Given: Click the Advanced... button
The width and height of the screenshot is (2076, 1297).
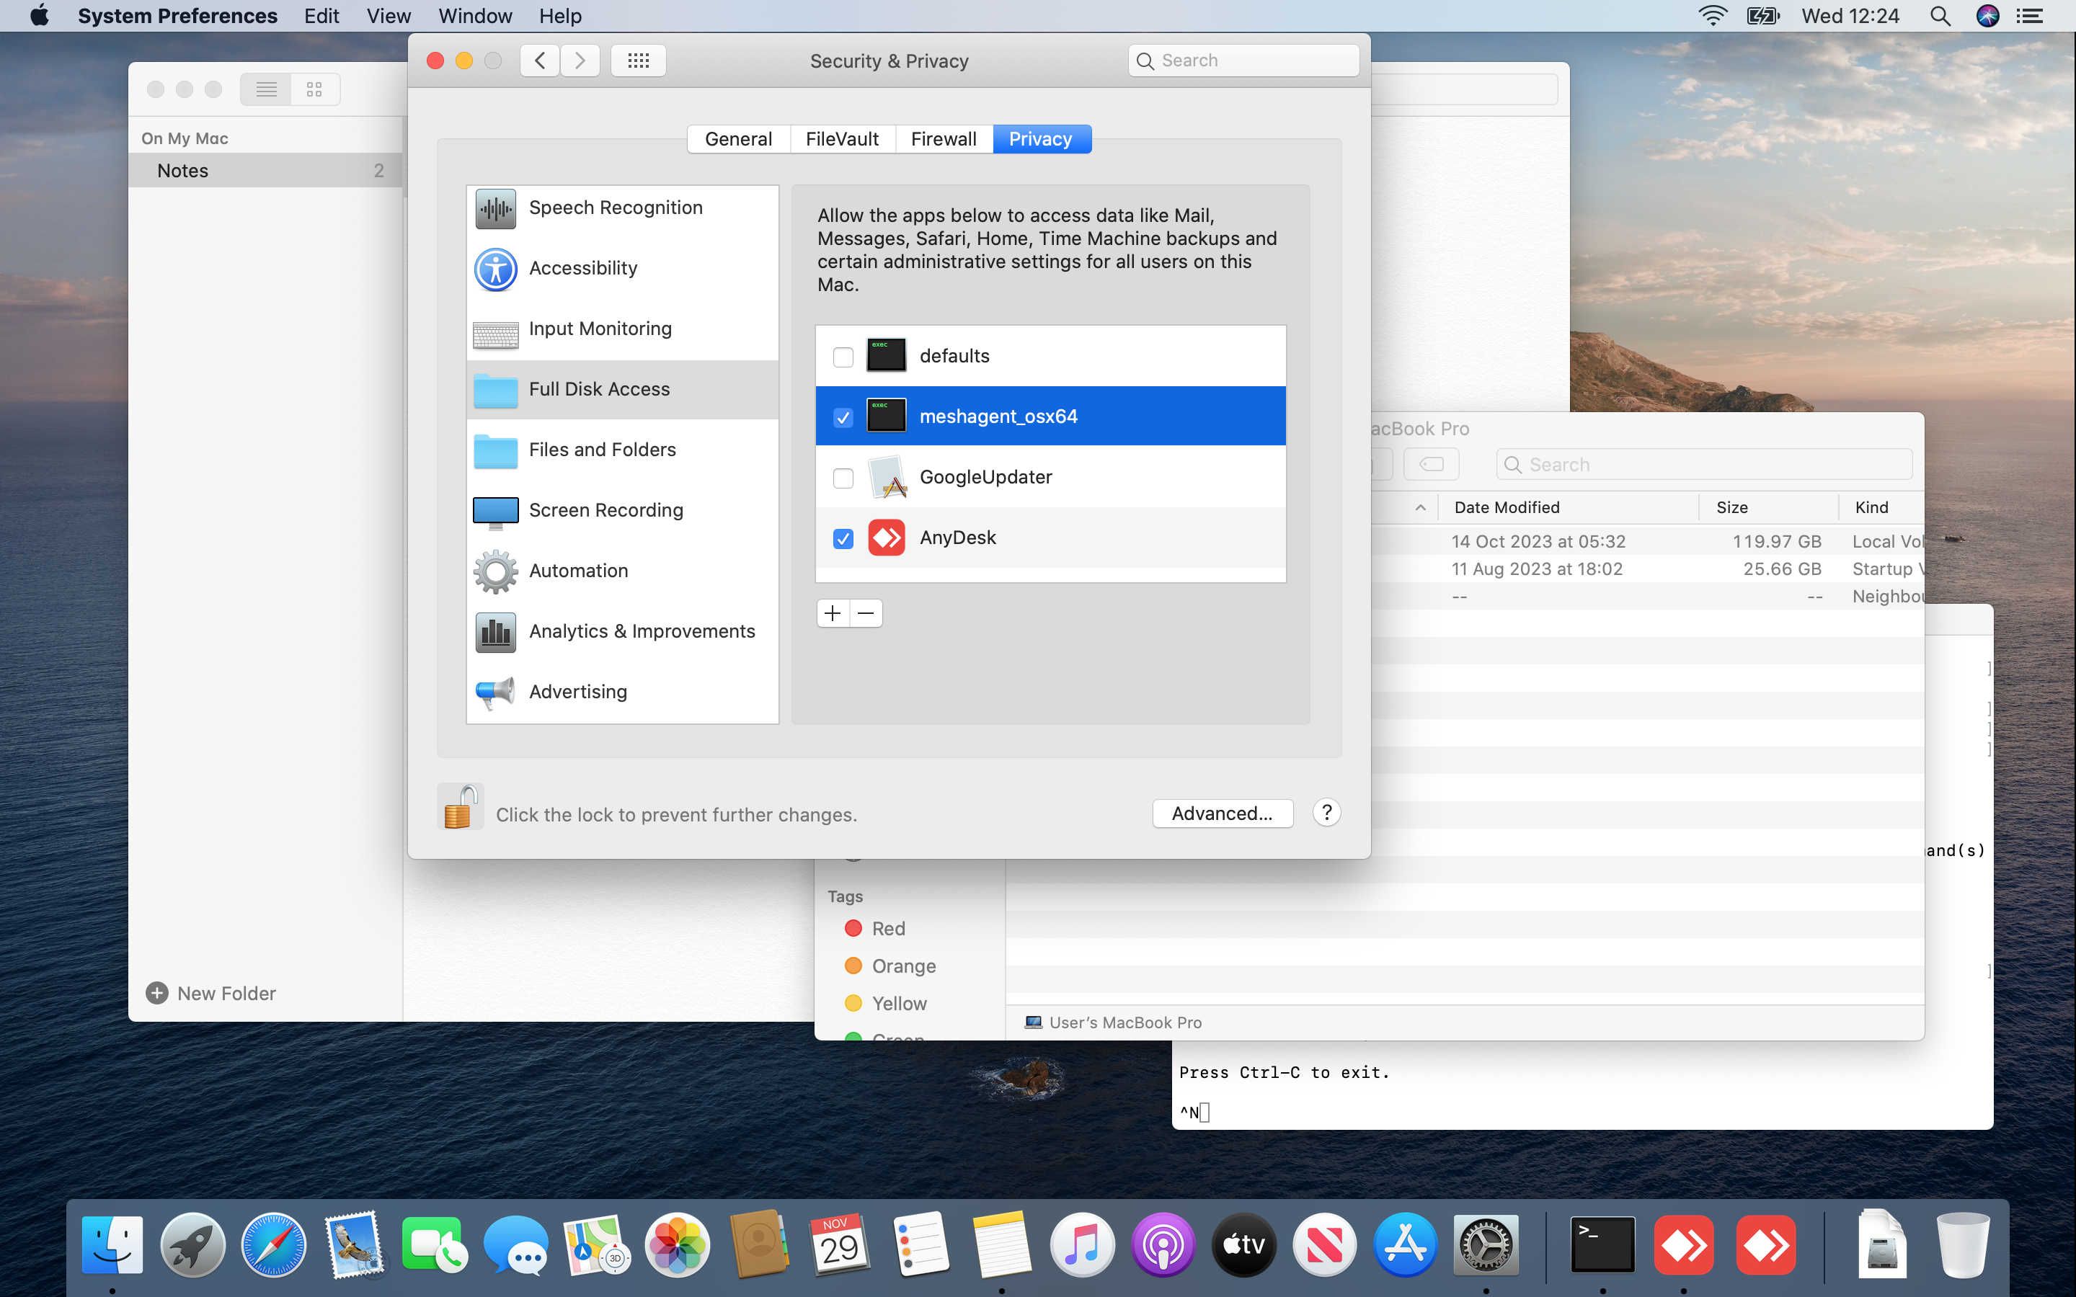Looking at the screenshot, I should 1222,814.
